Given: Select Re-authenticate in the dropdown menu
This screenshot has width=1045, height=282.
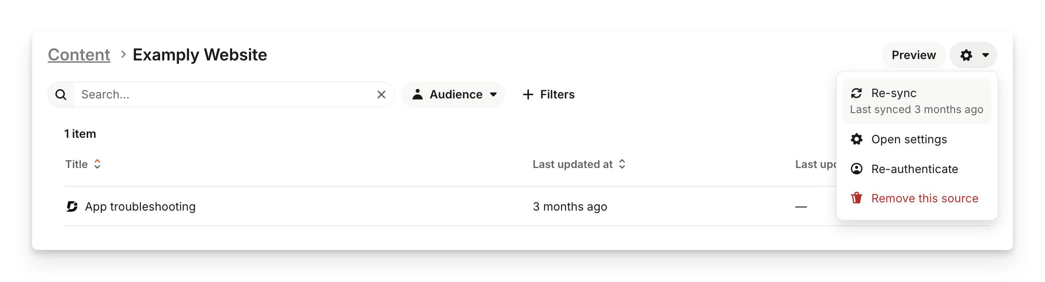Looking at the screenshot, I should click(914, 169).
